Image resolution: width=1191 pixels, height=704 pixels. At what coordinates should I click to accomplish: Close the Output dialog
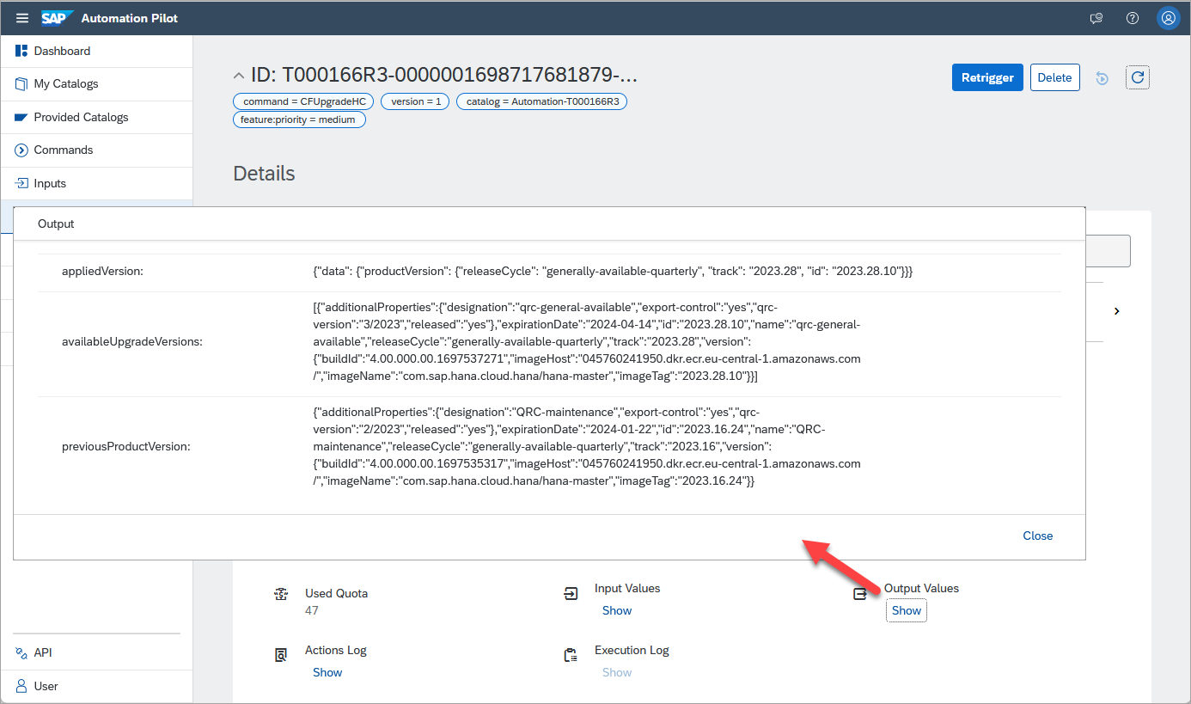pos(1037,536)
